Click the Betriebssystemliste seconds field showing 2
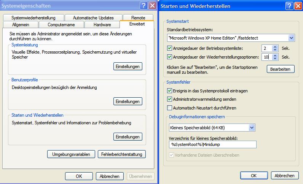The height and width of the screenshot is (184, 303). 267,48
